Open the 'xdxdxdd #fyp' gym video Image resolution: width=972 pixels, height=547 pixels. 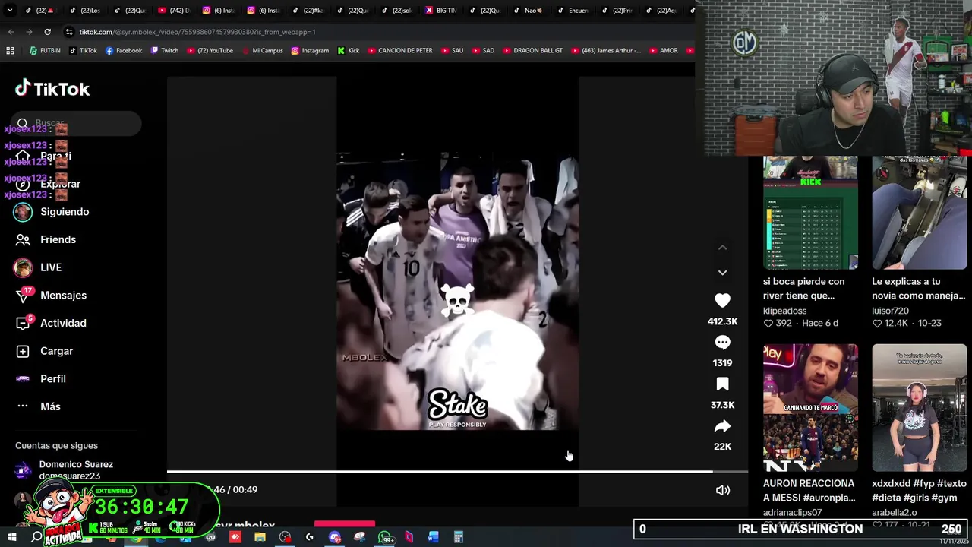(x=919, y=408)
